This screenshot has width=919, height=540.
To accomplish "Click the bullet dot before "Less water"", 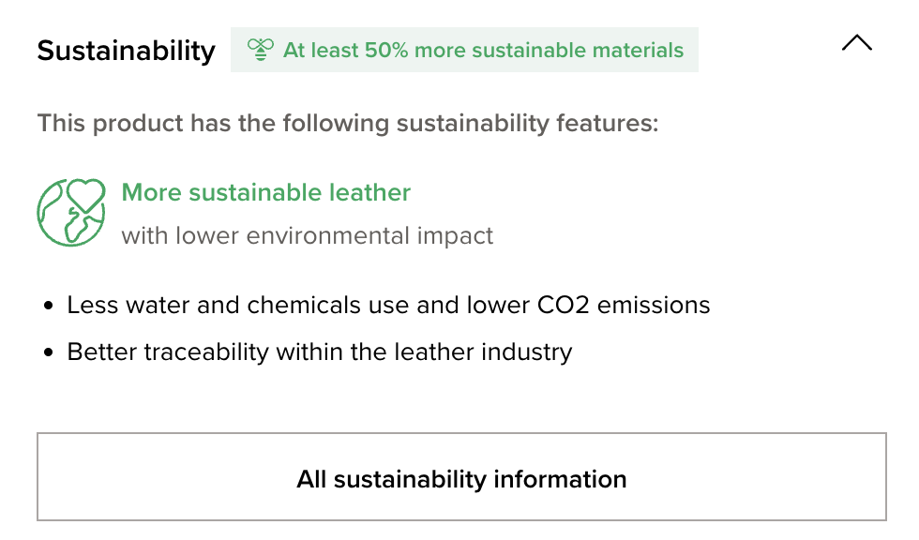I will 49,306.
